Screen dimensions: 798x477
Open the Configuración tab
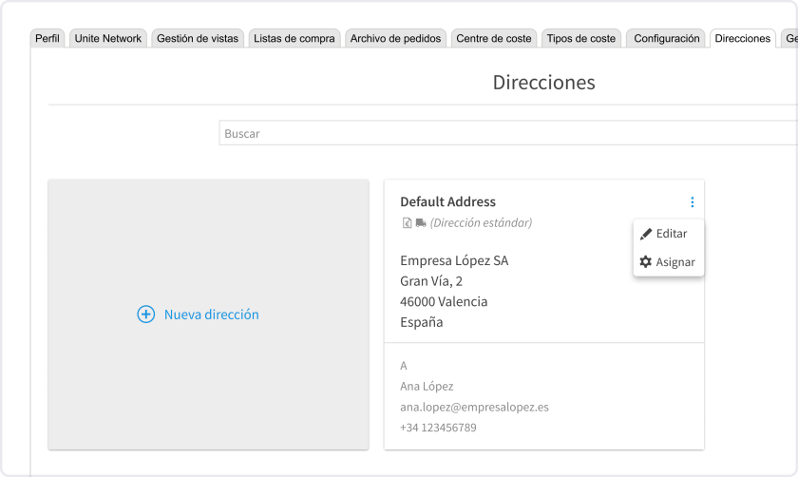(x=666, y=39)
